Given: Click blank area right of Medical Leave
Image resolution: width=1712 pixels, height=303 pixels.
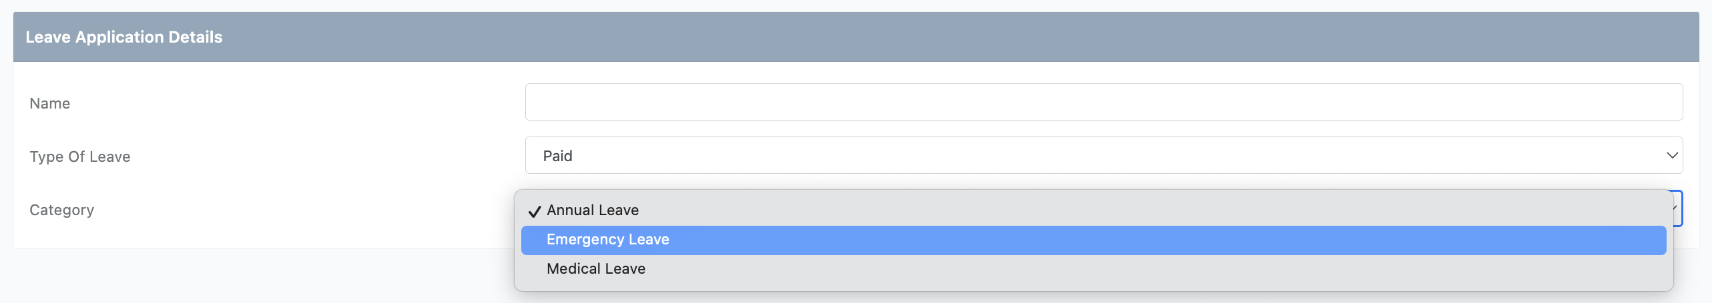Looking at the screenshot, I should [x=1135, y=269].
